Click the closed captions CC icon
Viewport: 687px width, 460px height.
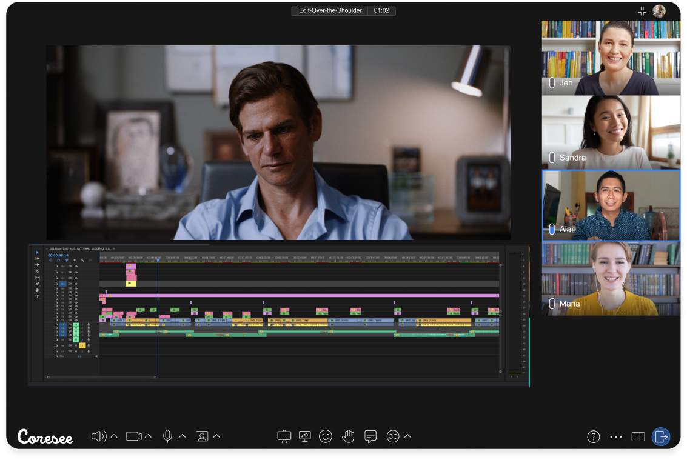pyautogui.click(x=393, y=436)
